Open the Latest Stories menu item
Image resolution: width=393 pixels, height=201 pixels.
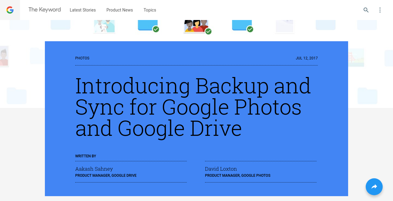[x=83, y=10]
